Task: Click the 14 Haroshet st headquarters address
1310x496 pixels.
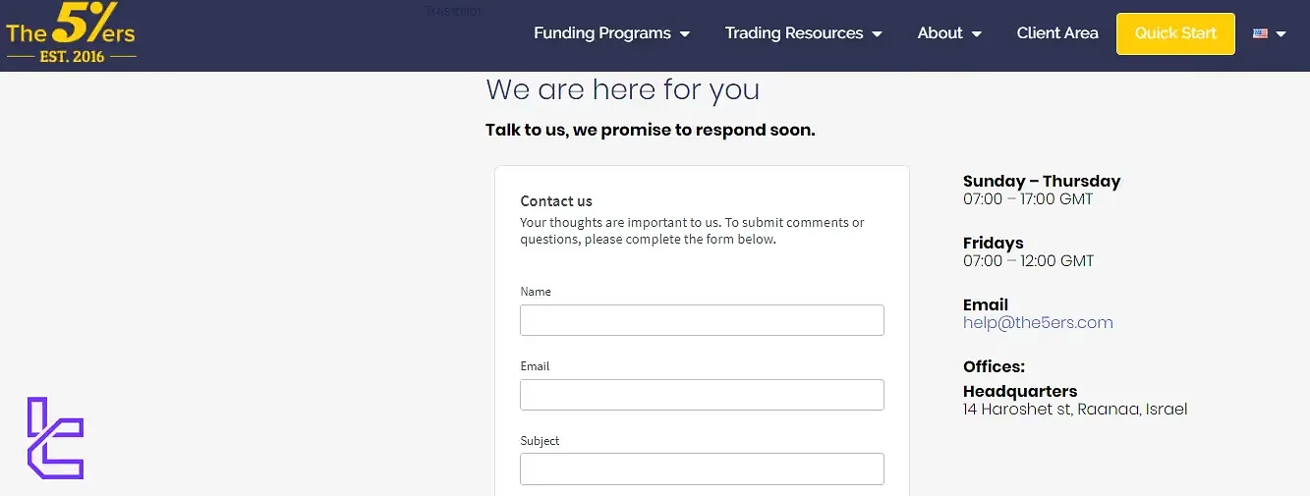Action: click(1075, 409)
